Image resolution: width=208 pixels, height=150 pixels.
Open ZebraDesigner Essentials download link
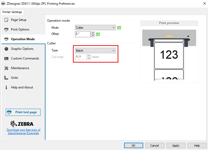23,131
